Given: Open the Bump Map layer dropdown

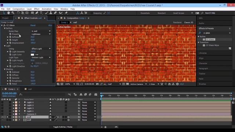Looking at the screenshot, I should [41, 31].
